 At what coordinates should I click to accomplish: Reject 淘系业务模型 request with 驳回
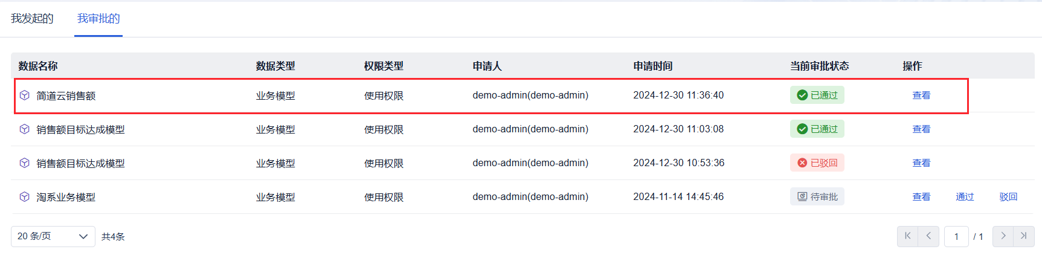tap(1008, 197)
